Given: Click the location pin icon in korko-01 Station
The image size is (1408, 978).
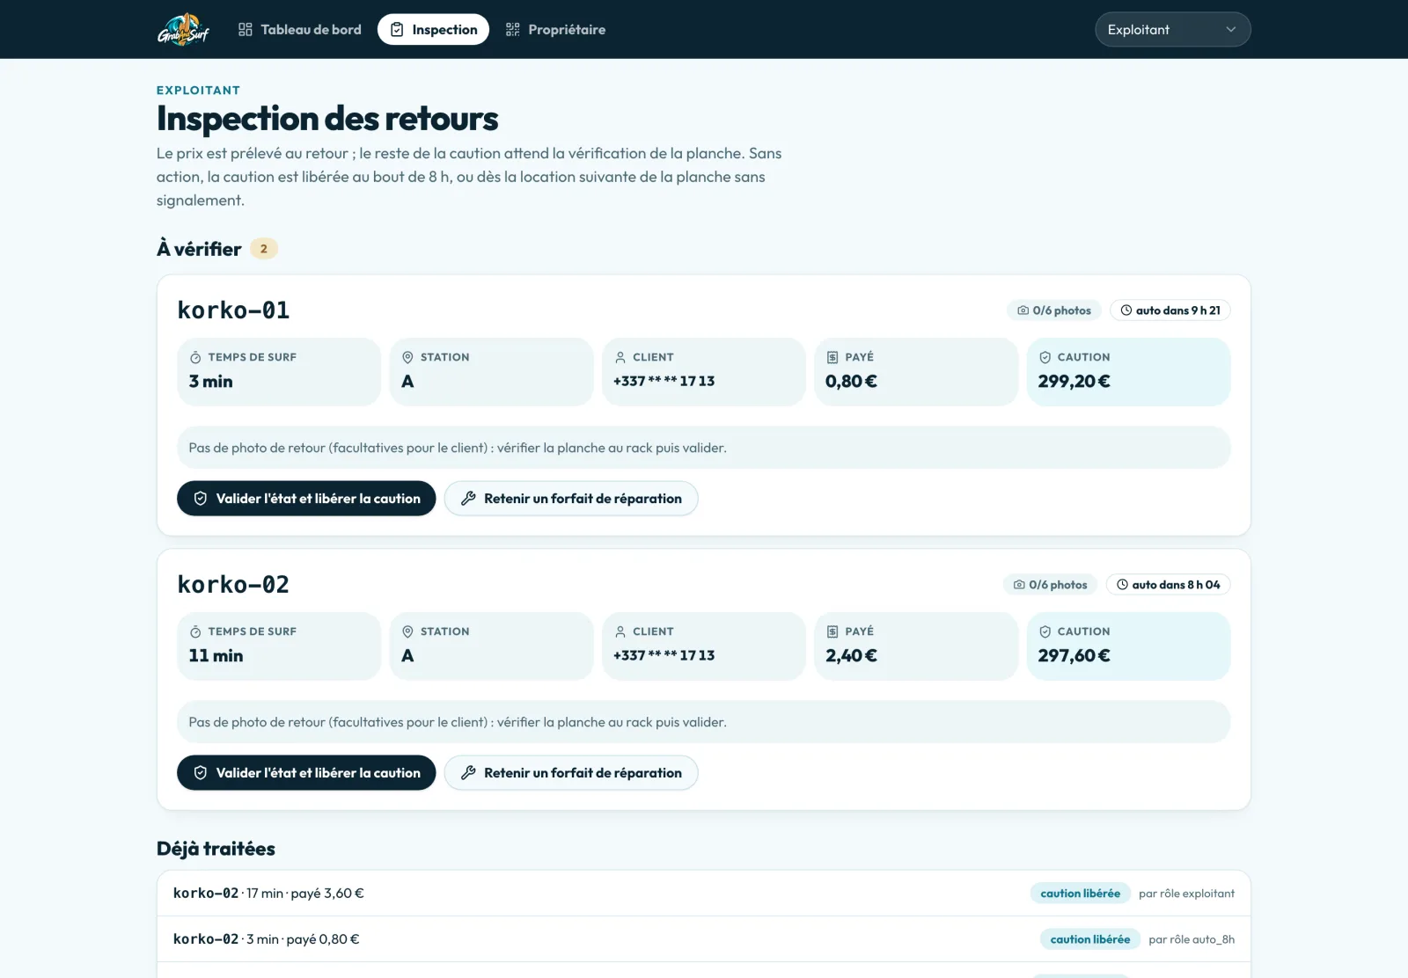Looking at the screenshot, I should [x=407, y=358].
